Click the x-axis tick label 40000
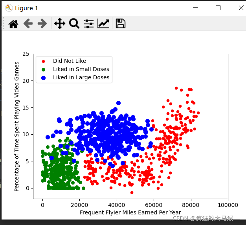 (x=117, y=205)
